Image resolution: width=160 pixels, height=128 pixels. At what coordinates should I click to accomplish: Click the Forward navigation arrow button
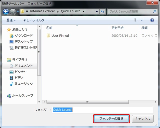13,11
